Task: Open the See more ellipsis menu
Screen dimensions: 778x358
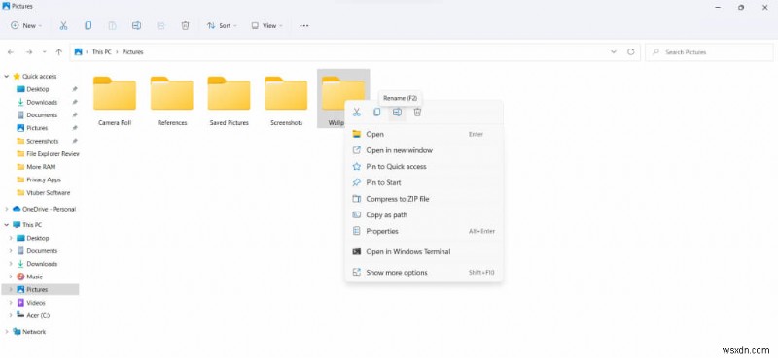Action: click(x=304, y=26)
